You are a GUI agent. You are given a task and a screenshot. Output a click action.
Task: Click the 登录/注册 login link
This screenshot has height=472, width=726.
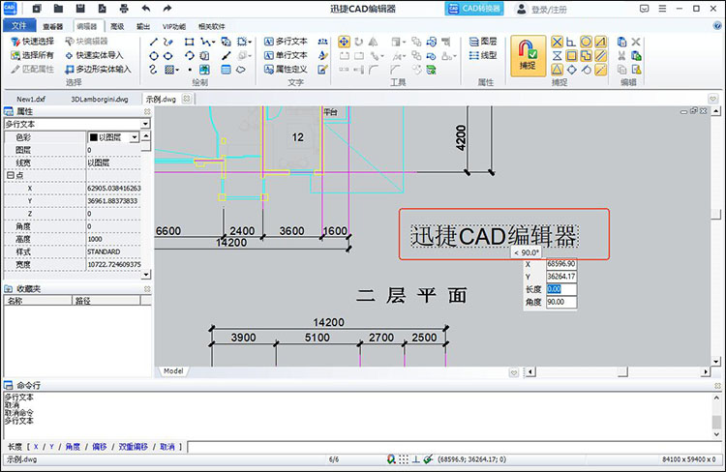541,10
